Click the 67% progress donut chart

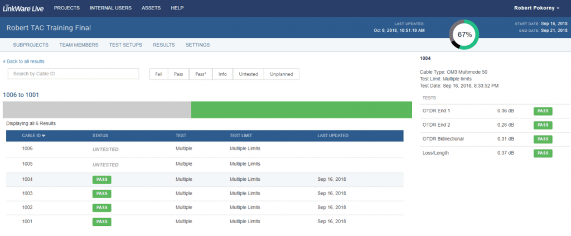464,35
